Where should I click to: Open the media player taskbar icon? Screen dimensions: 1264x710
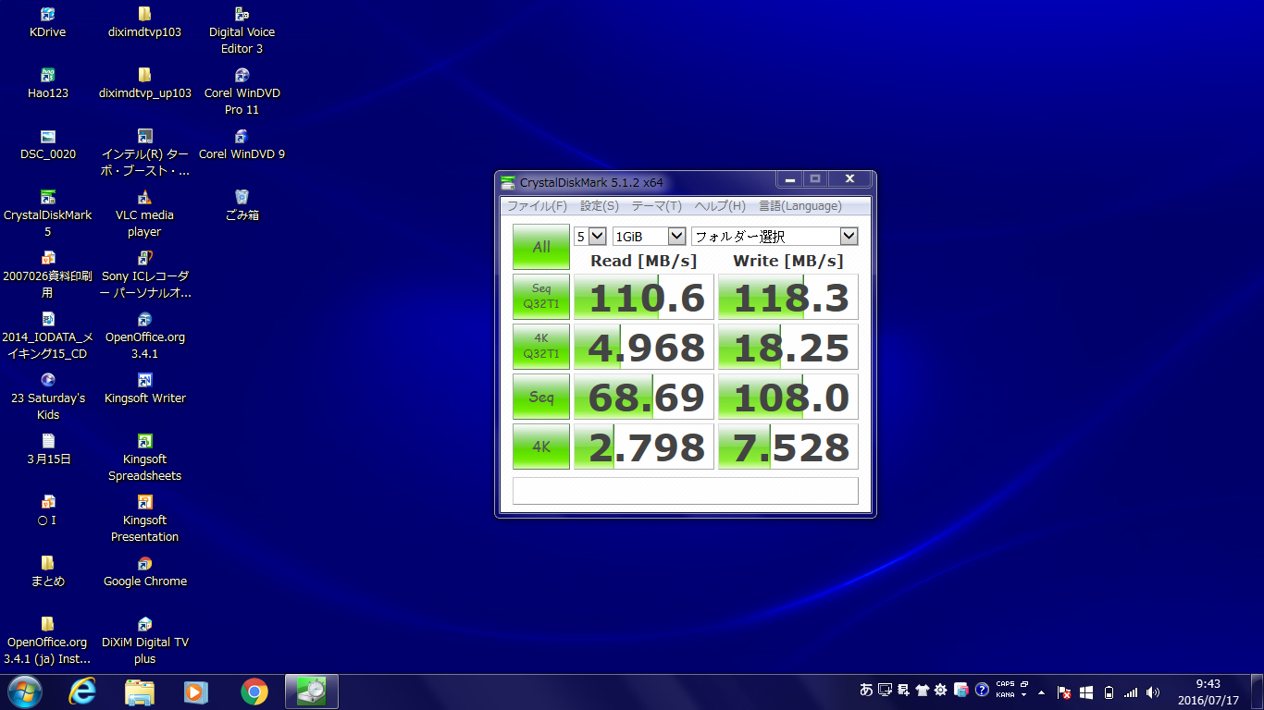tap(195, 692)
